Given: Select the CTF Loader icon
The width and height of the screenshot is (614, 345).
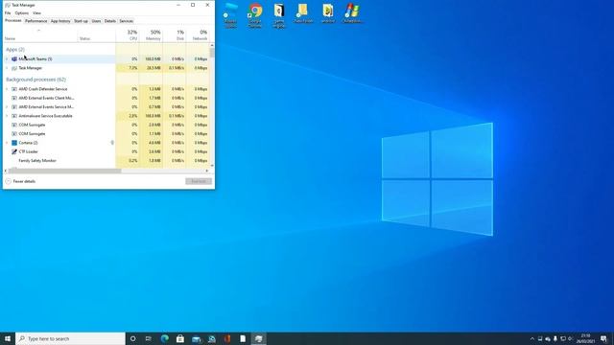Looking at the screenshot, I should [14, 151].
